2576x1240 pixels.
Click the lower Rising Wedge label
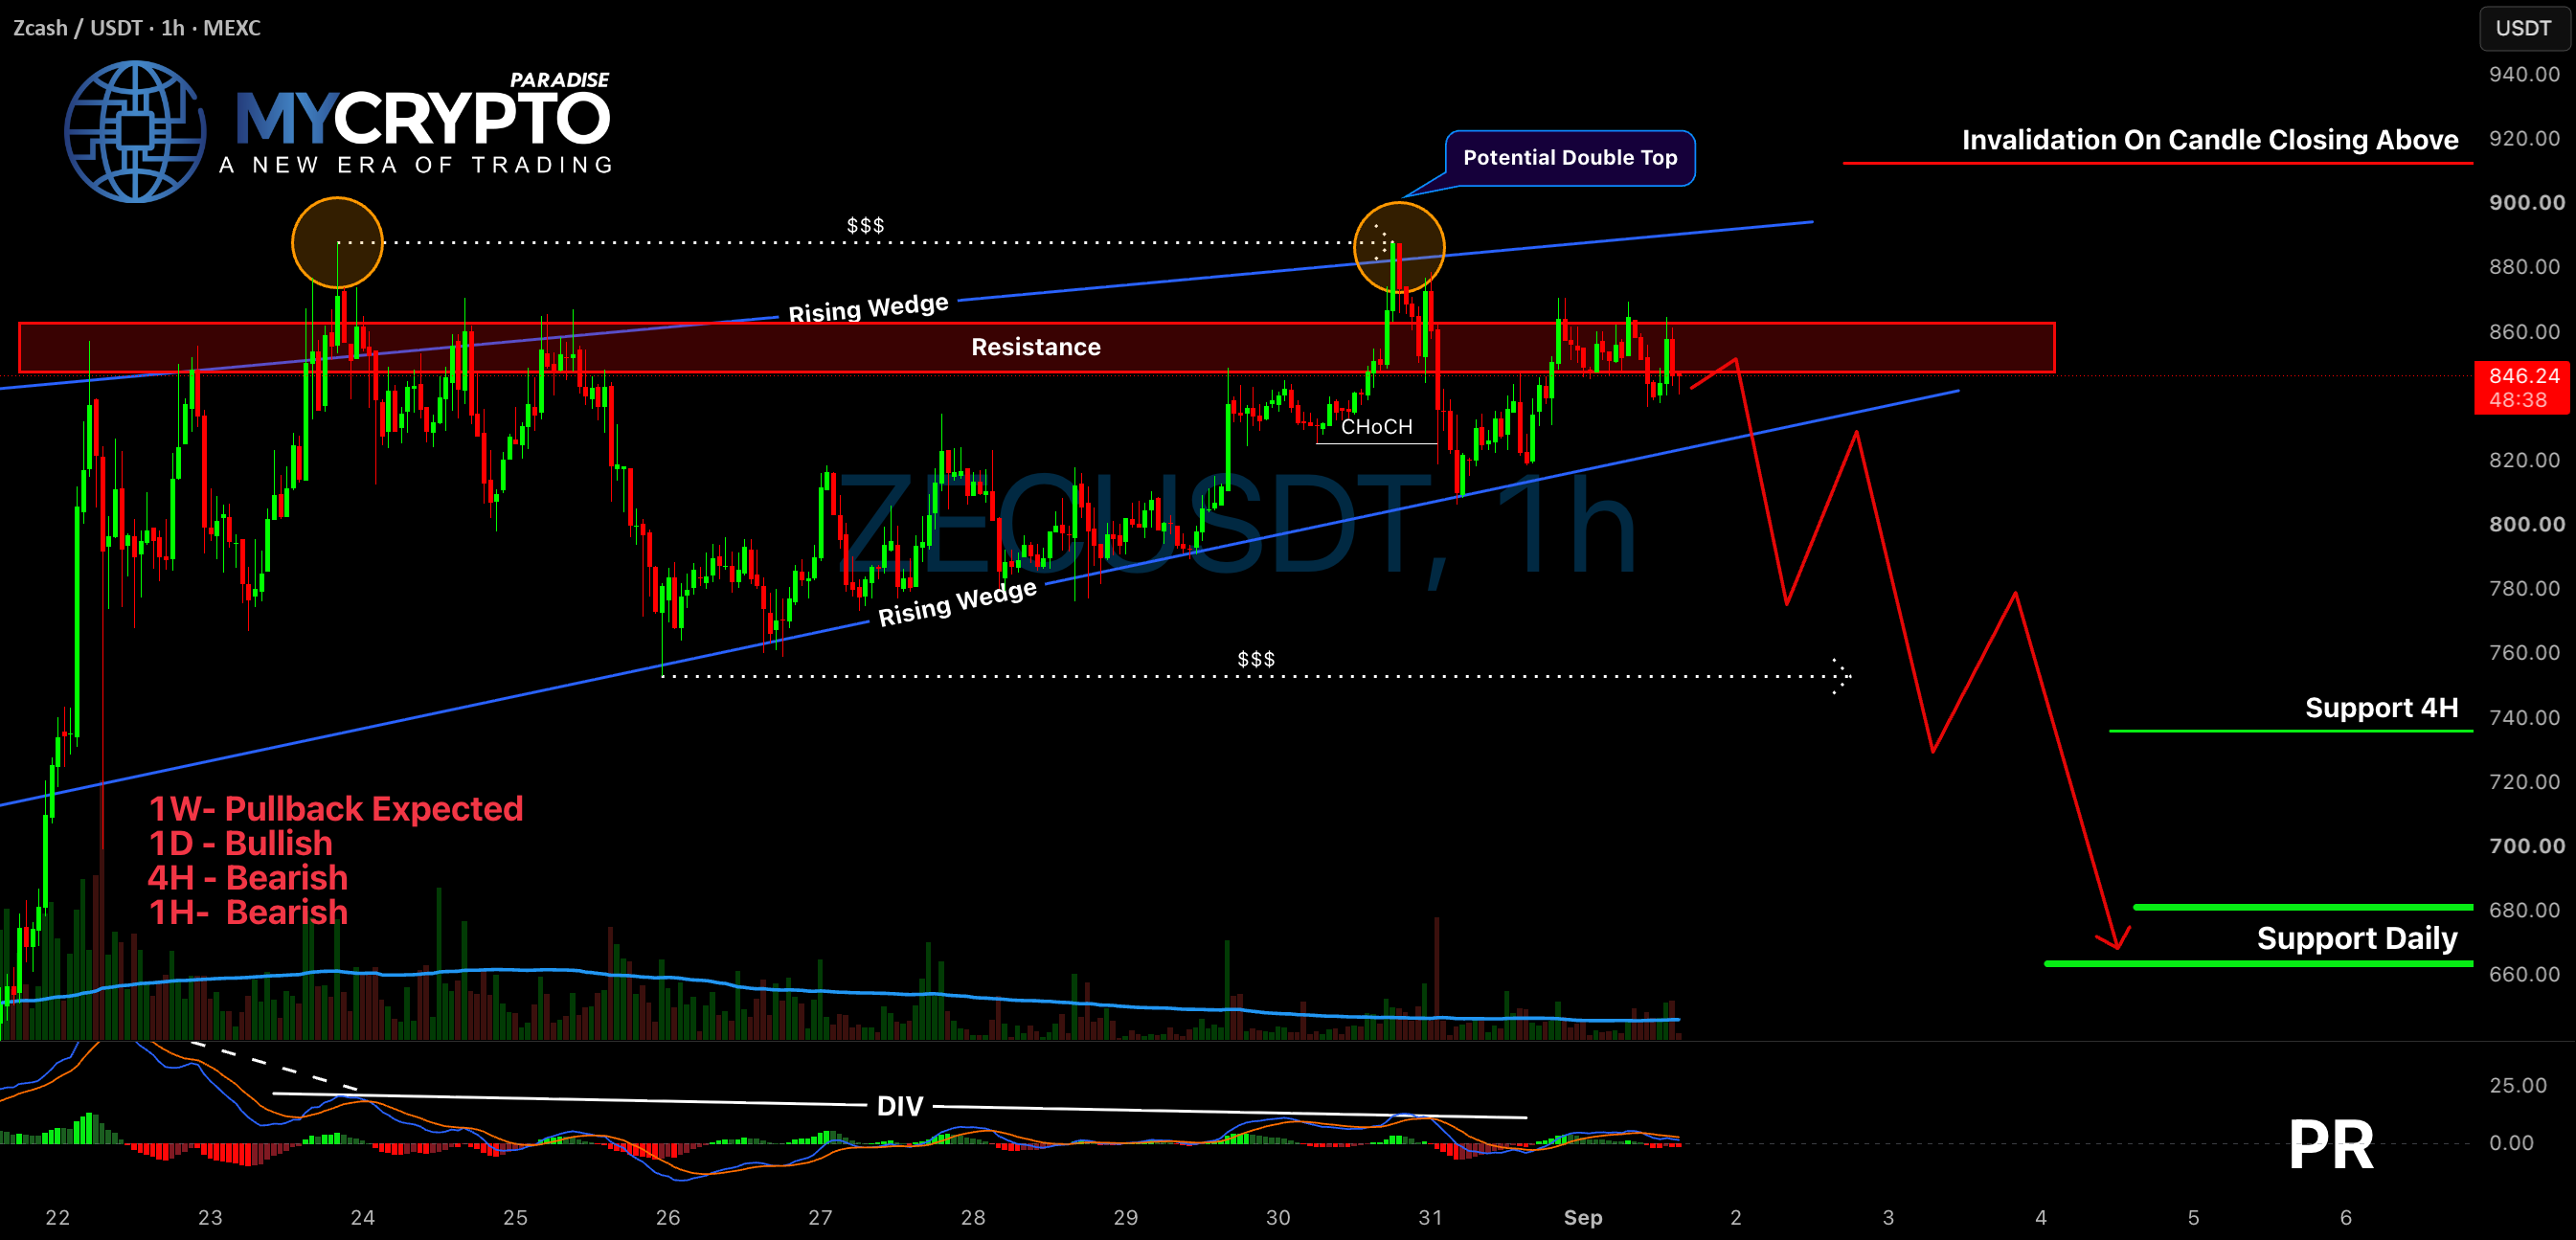tap(957, 602)
